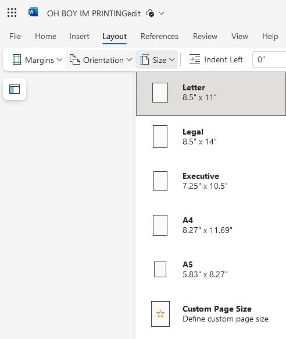Select the Layout tab

coord(115,37)
